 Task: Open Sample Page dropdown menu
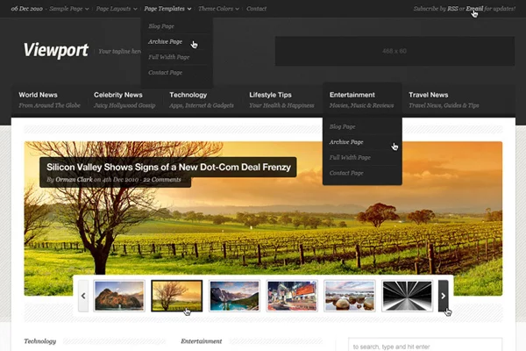[x=69, y=9]
